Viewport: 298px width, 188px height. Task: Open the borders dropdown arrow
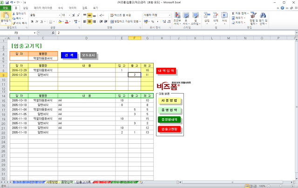point(54,21)
